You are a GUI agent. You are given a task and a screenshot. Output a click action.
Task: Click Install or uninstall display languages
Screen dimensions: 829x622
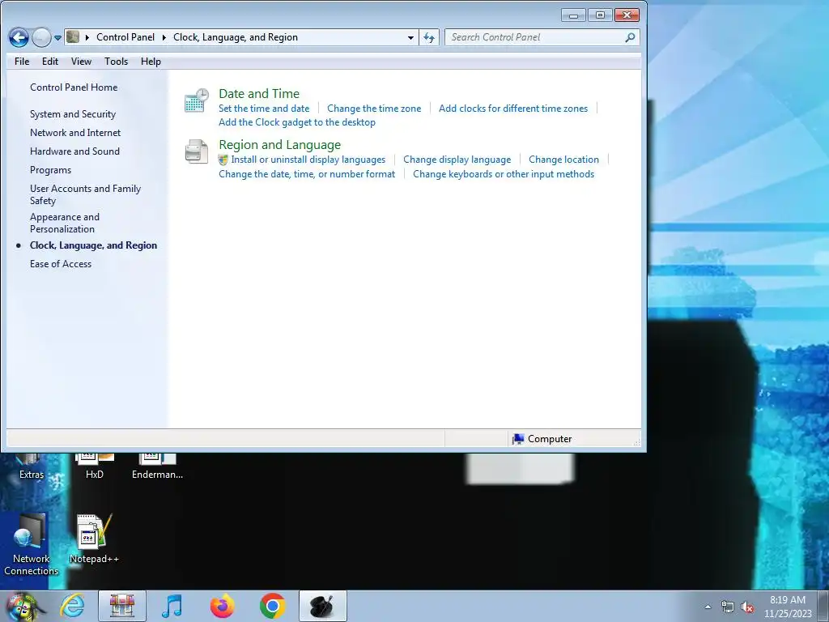tap(308, 160)
